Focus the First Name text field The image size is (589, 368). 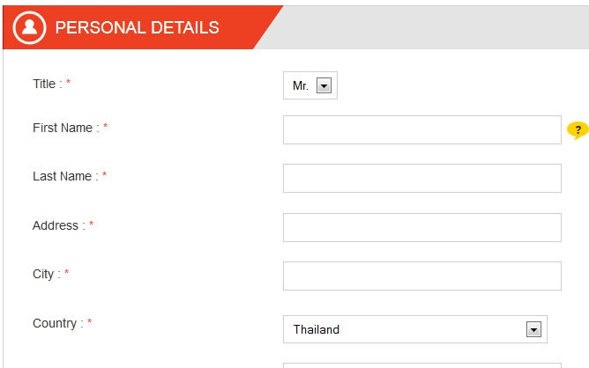tap(422, 129)
